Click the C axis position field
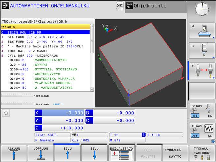 [110, 121]
